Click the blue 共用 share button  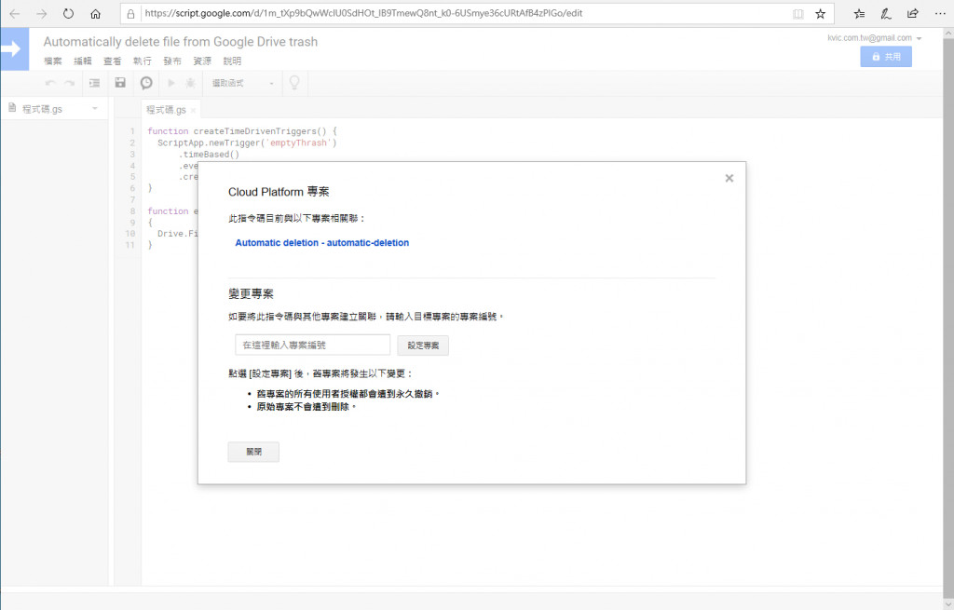pos(886,57)
